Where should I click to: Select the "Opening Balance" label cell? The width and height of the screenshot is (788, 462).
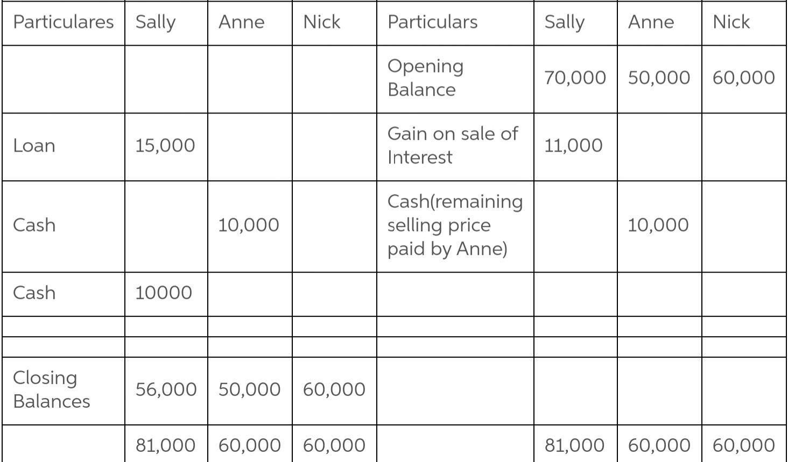(425, 77)
